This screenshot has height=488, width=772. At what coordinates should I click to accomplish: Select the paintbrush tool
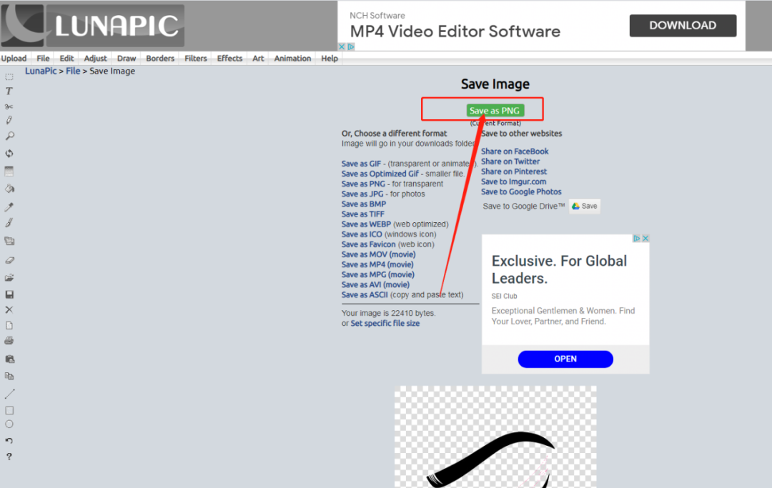9,223
